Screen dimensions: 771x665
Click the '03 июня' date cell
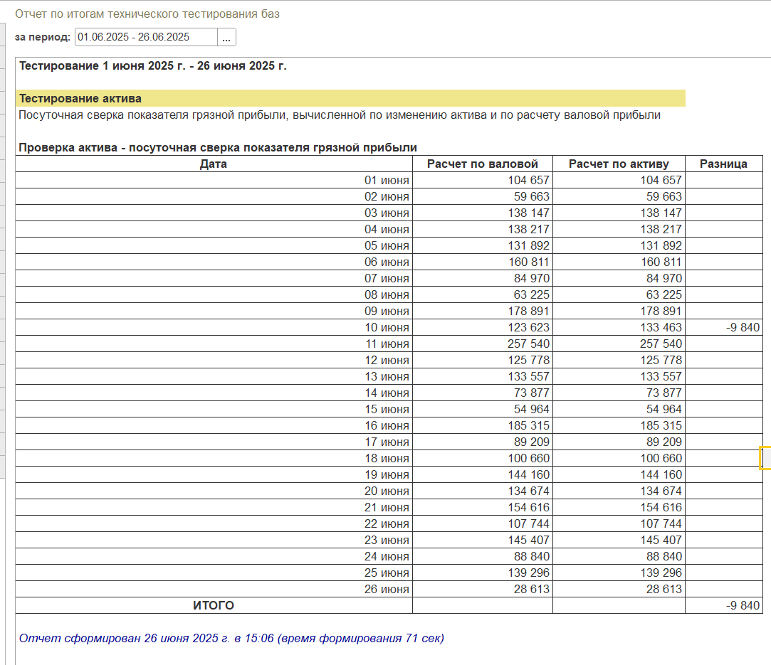pyautogui.click(x=214, y=213)
